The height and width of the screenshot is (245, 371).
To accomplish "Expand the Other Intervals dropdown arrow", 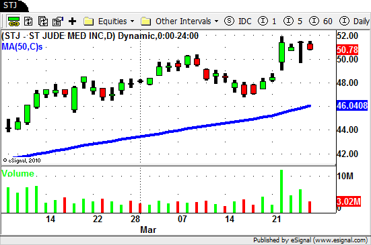I will 216,21.
